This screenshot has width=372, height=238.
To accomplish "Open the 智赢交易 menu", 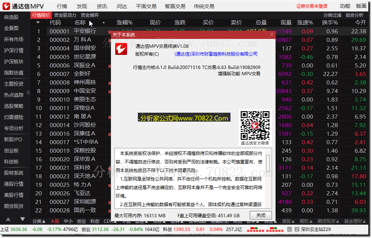I will point(175,6).
